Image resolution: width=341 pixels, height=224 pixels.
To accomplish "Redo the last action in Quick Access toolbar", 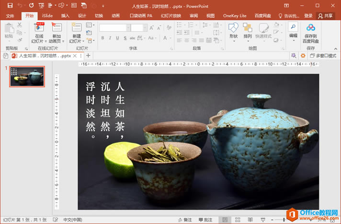I will 31,5.
